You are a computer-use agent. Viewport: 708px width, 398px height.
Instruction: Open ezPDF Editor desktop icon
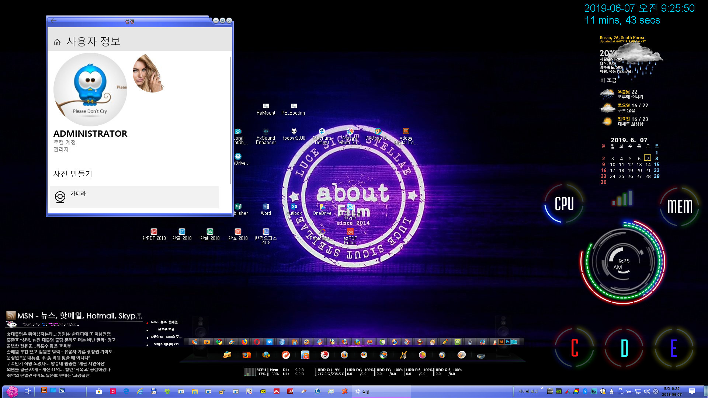click(350, 236)
